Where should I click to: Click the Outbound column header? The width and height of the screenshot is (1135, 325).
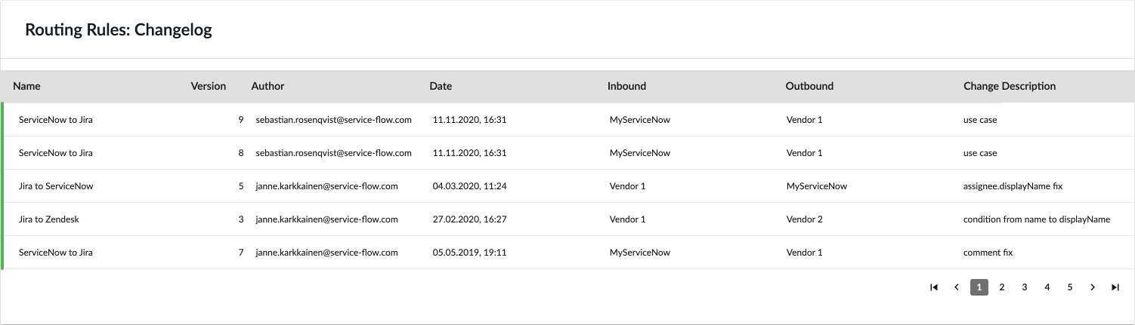pos(809,86)
